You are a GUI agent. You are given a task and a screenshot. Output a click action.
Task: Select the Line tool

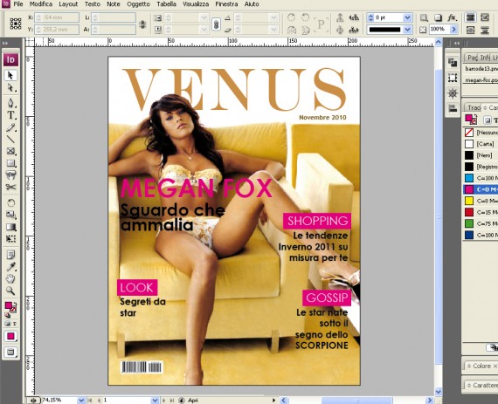(10, 140)
